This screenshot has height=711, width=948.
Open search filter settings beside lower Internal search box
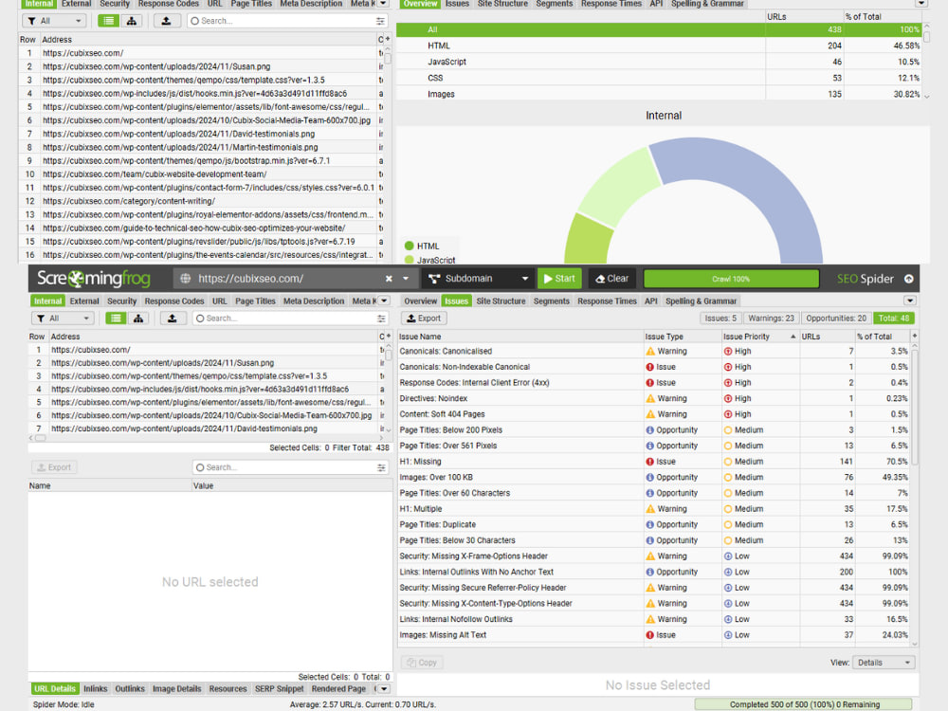(x=381, y=318)
